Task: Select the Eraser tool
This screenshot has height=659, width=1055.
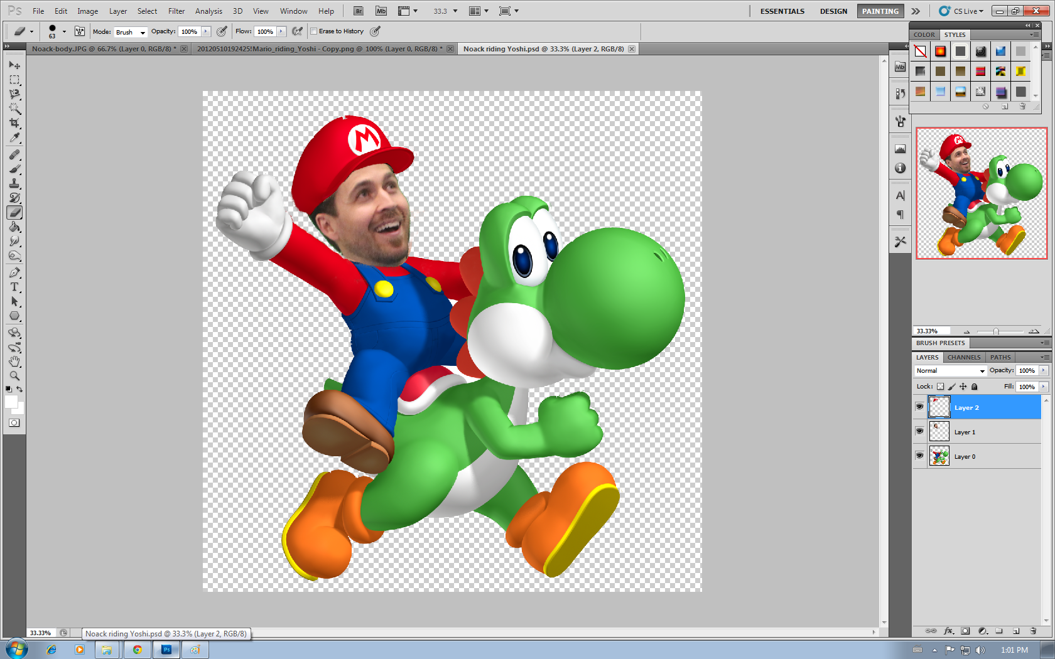Action: pyautogui.click(x=14, y=212)
